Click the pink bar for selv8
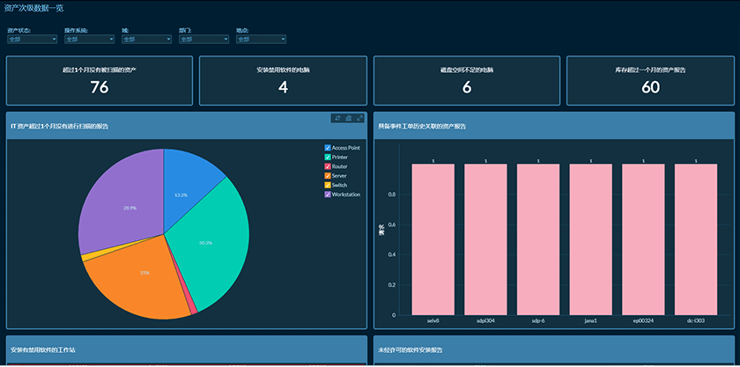 pyautogui.click(x=433, y=239)
